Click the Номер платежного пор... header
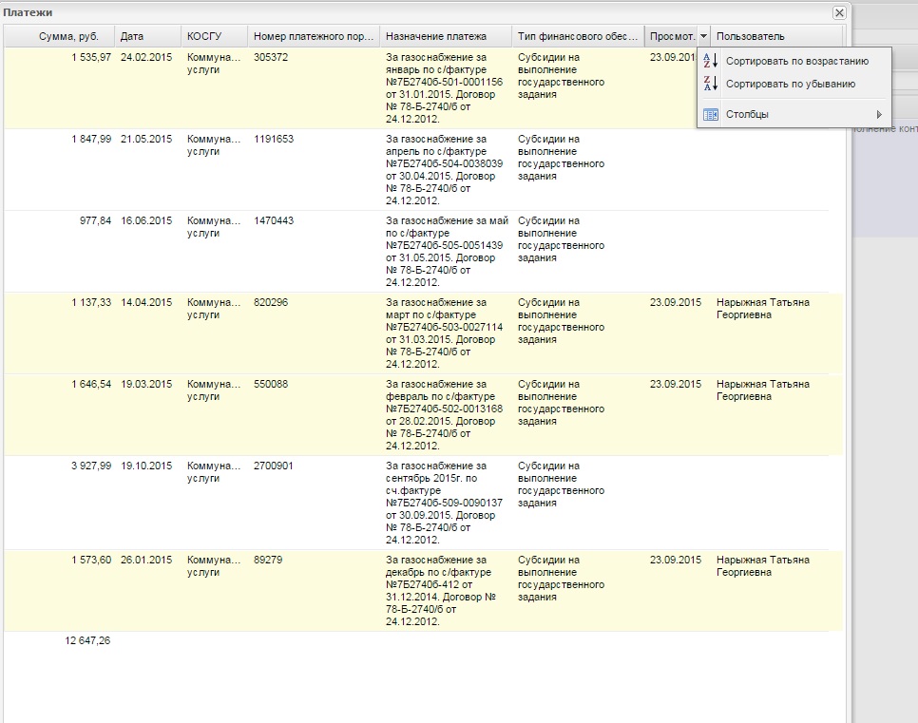 pos(314,36)
